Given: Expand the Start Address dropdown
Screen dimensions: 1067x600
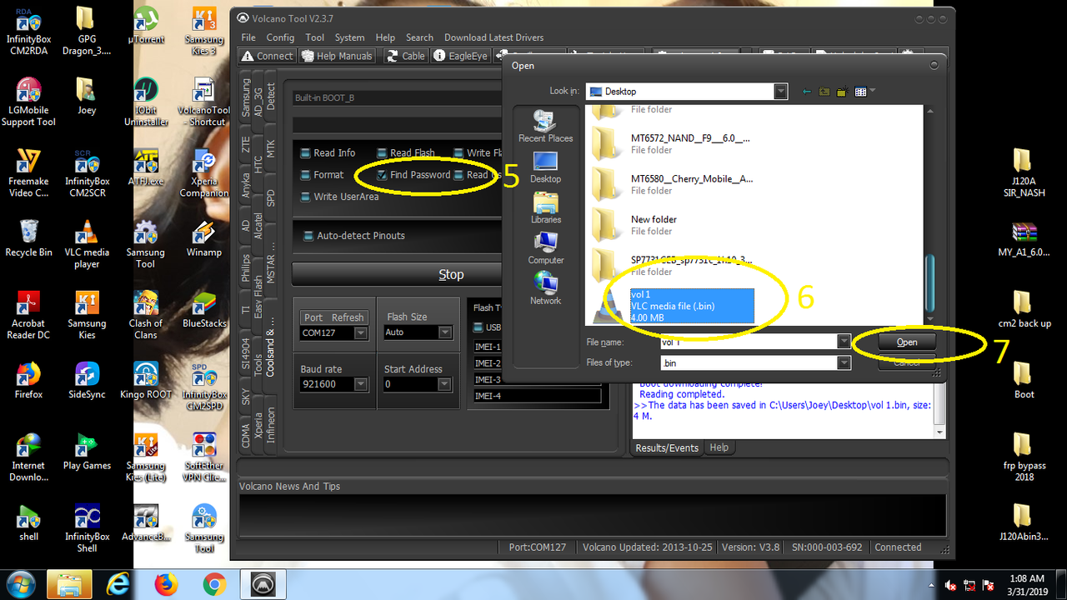Looking at the screenshot, I should (x=446, y=384).
